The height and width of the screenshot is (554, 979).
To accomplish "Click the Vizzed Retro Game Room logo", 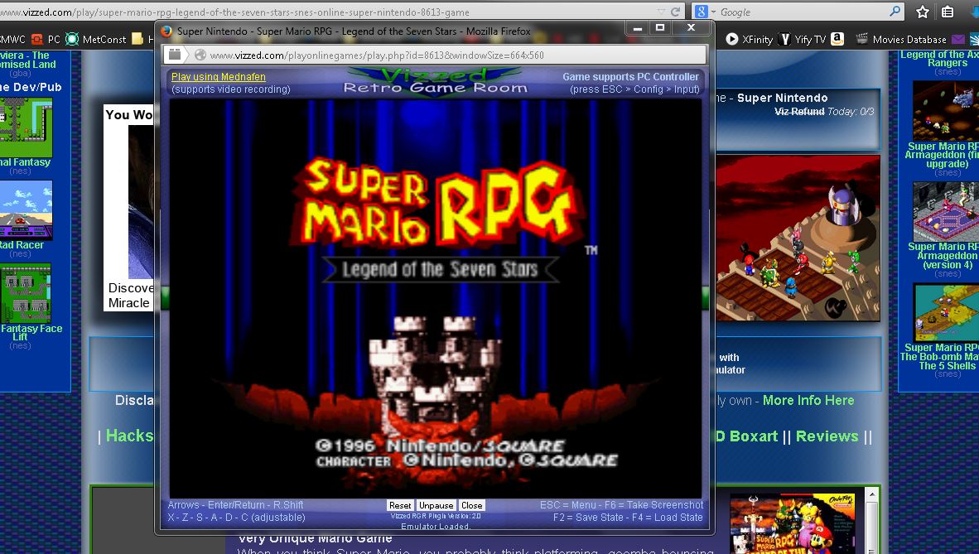I will (x=435, y=81).
